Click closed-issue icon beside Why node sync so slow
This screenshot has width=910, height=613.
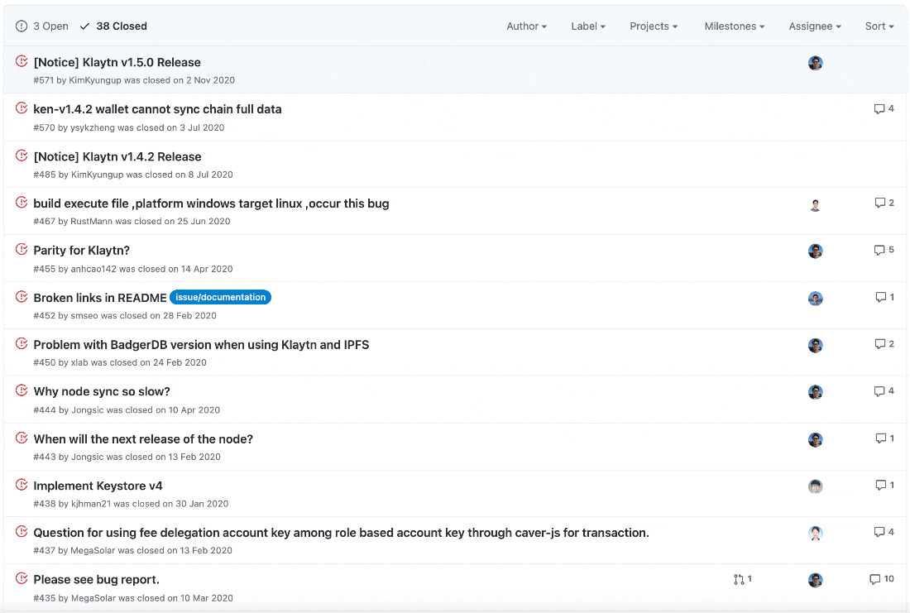[x=22, y=390]
